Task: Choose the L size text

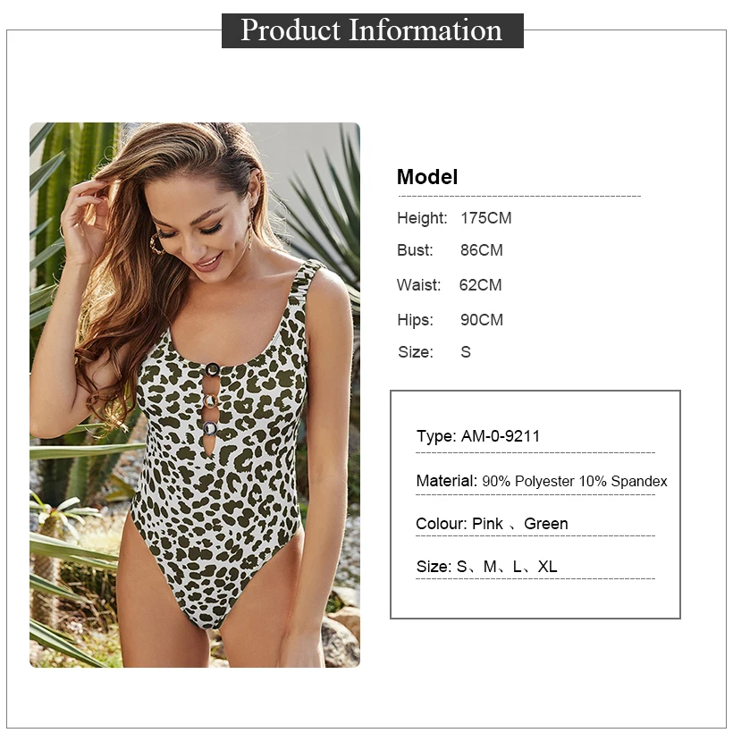Action: [x=517, y=567]
